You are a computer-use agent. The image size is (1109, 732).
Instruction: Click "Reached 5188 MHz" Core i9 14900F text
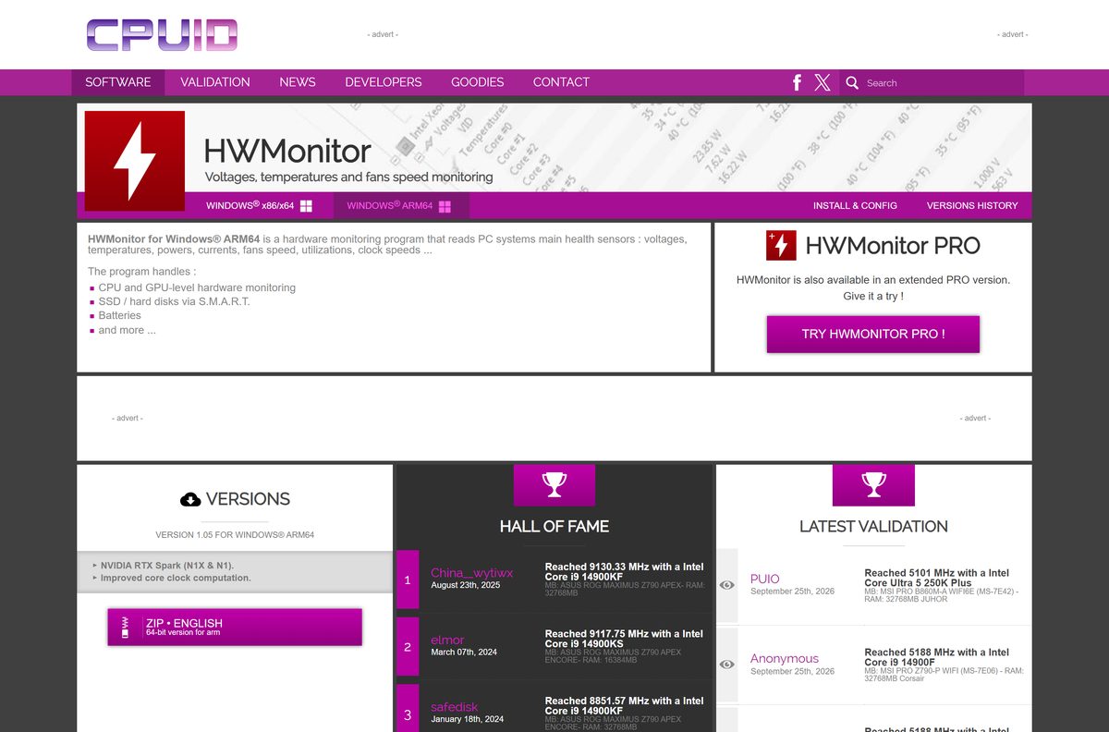point(937,657)
